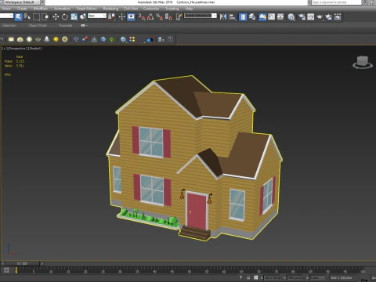Toggle Angle Snap

click(150, 17)
